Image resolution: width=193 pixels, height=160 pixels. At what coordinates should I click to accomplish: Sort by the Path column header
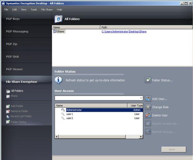tap(147, 27)
